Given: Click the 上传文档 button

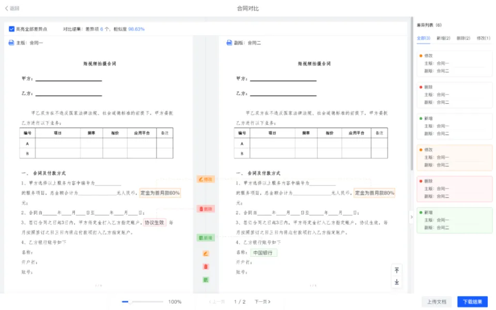Looking at the screenshot, I should click(x=437, y=302).
